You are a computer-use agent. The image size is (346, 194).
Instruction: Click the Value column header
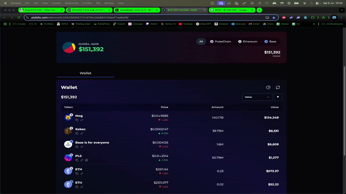tap(274, 107)
